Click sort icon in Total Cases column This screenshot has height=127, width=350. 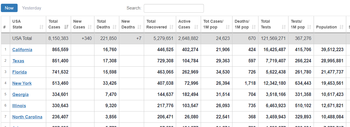[x=66, y=27]
